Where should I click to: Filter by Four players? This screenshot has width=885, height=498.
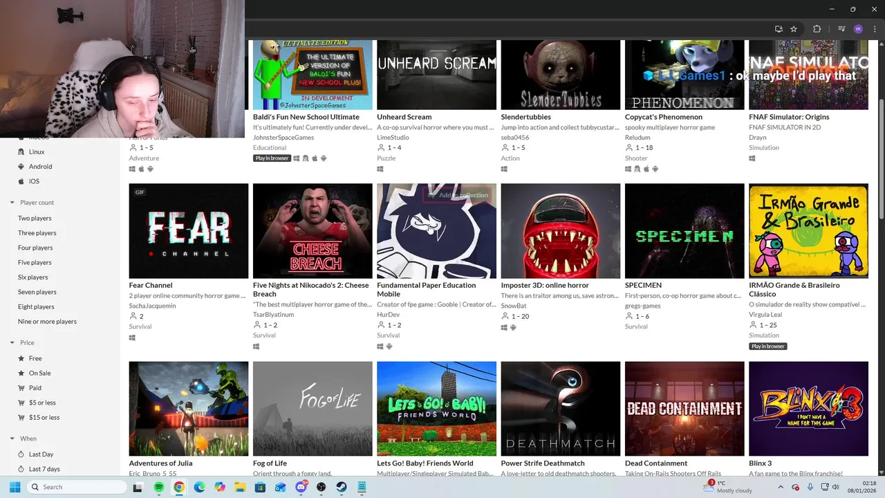(x=35, y=248)
